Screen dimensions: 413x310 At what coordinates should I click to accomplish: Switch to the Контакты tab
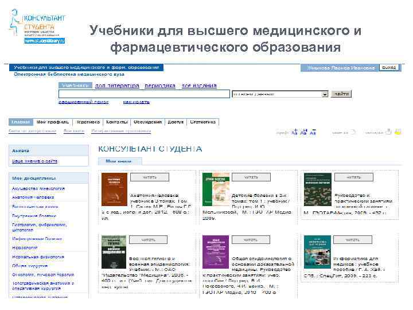tap(116, 122)
